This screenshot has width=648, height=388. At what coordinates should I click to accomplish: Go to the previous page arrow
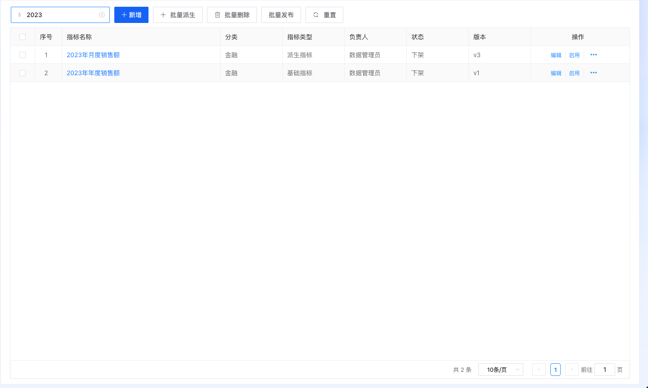coord(539,370)
